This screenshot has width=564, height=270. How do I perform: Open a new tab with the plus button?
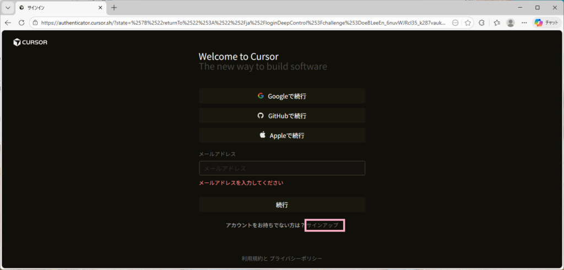pos(114,8)
